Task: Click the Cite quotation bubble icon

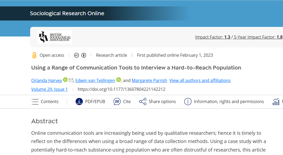Action: point(117,101)
